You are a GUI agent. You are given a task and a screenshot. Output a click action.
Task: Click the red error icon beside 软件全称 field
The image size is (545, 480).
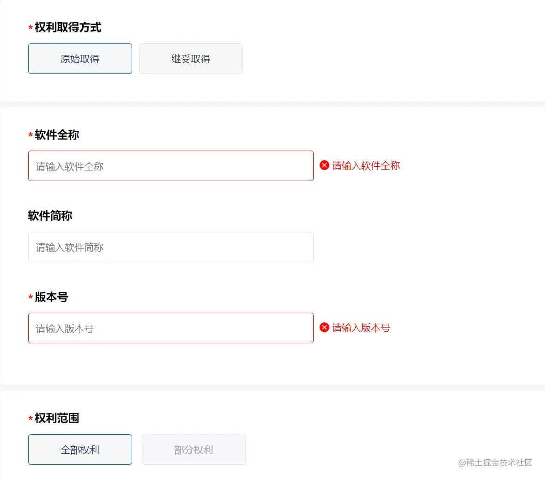(324, 165)
